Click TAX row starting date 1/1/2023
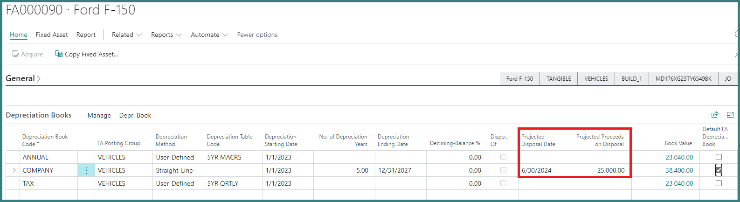The height and width of the screenshot is (202, 740). click(x=278, y=183)
